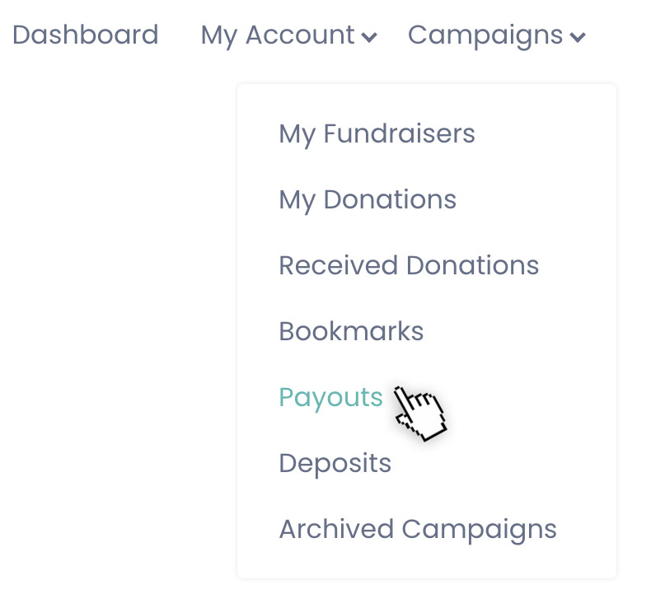Navigate to Archived Campaigns

(x=418, y=530)
